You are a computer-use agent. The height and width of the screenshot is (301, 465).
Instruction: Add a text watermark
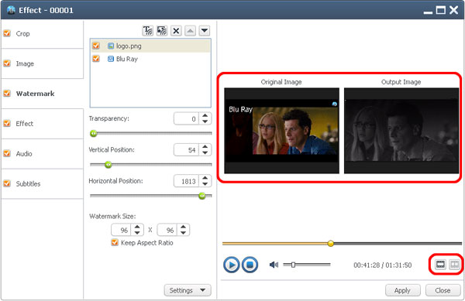[148, 30]
